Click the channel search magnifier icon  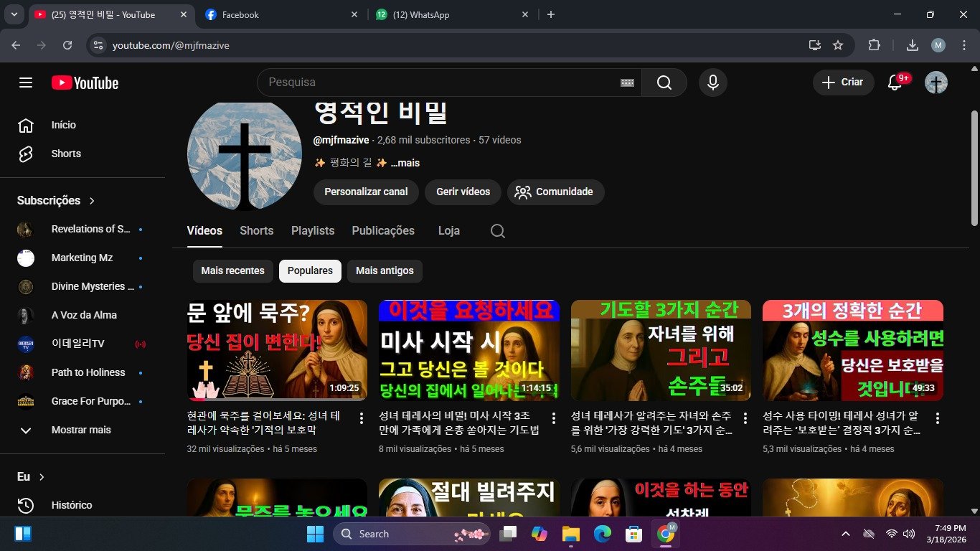pos(498,231)
